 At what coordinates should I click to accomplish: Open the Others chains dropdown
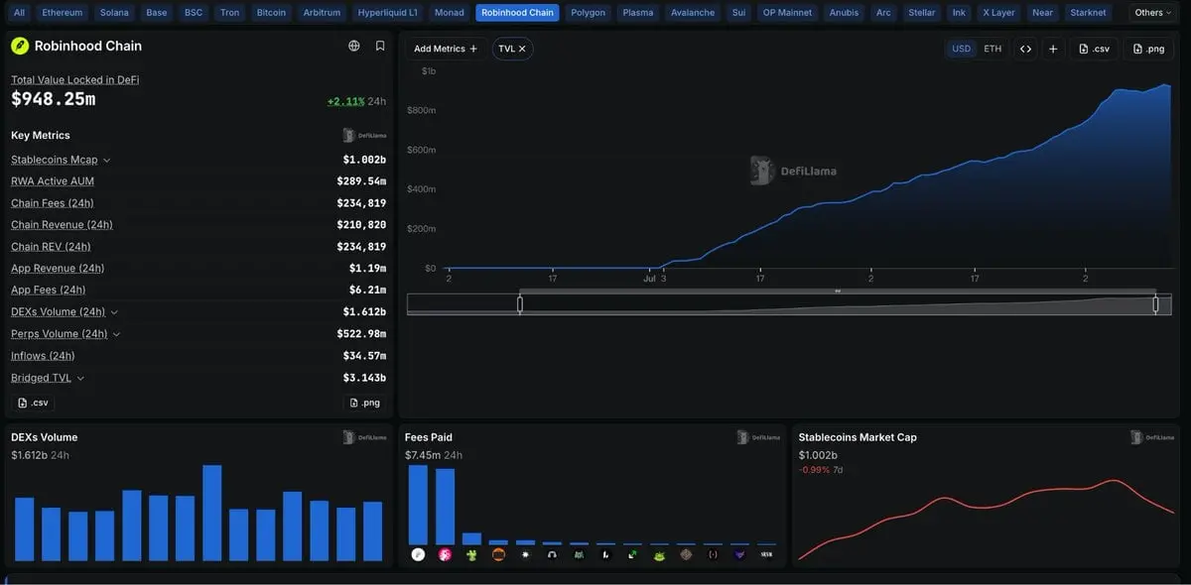coord(1153,13)
